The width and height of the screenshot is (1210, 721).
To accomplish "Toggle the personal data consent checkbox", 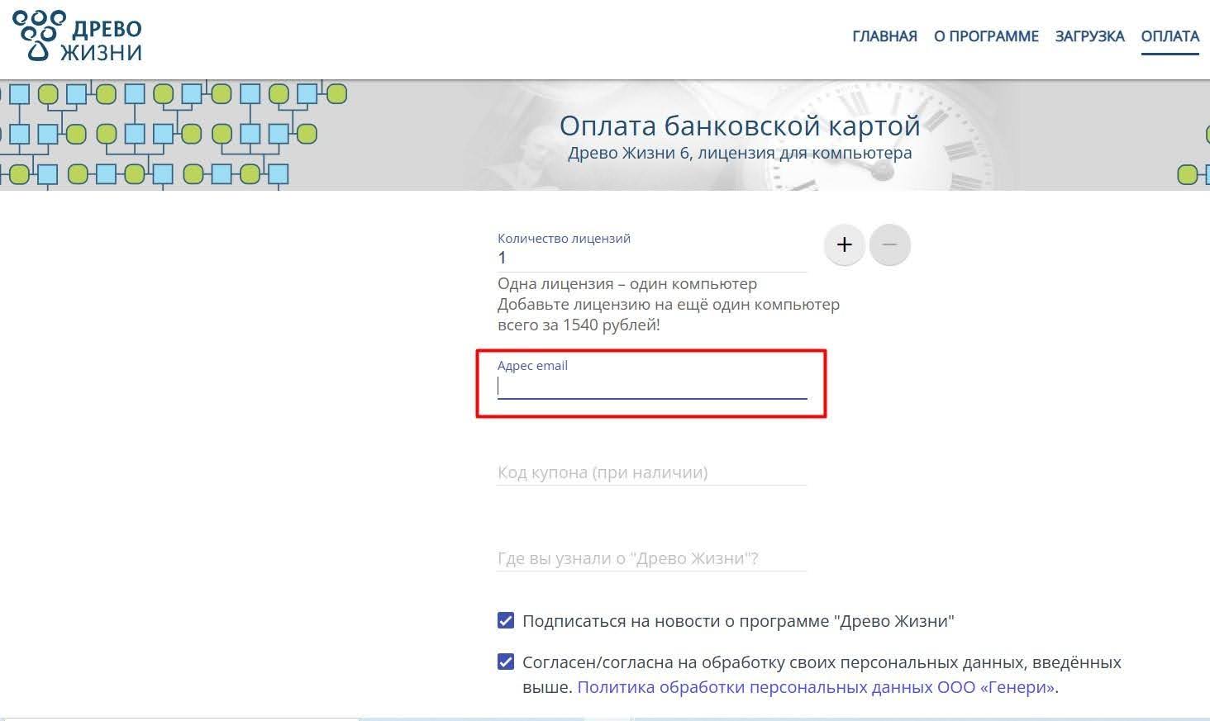I will click(x=506, y=662).
